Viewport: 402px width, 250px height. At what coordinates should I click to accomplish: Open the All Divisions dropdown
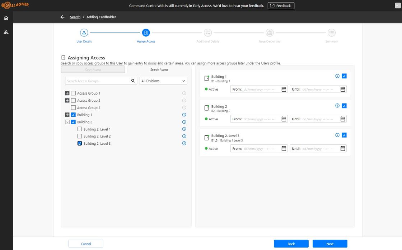[x=163, y=81]
